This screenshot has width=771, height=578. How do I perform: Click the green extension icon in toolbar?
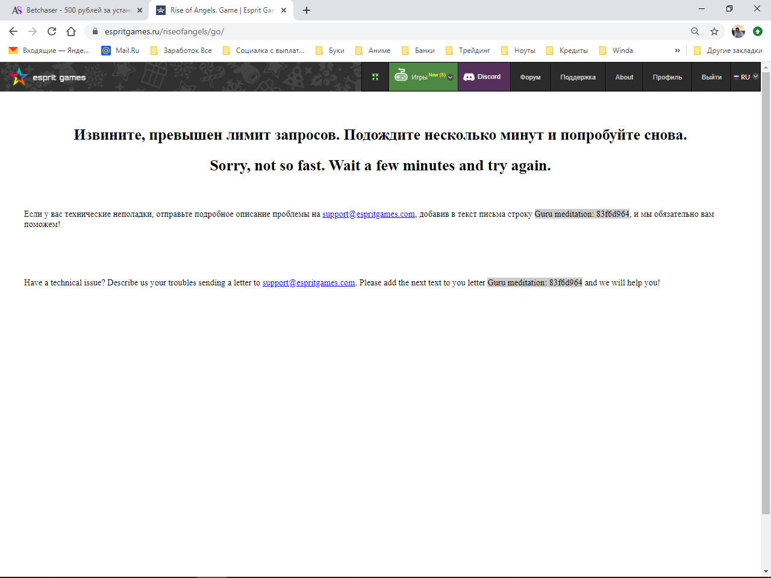[758, 31]
